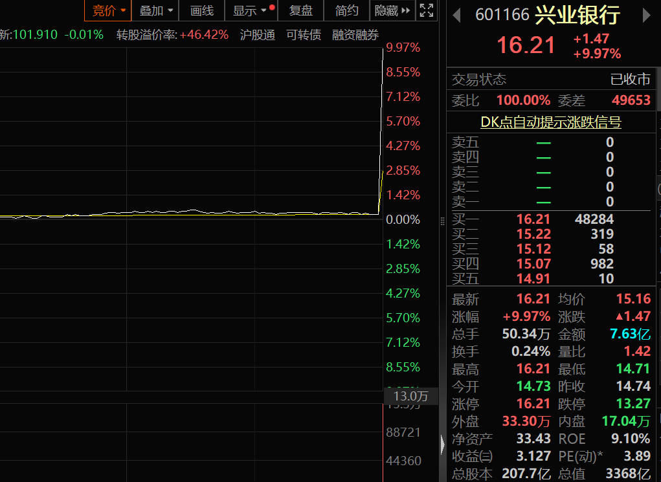Screen dimensions: 661x482
Task: Click the 均价 15.16 value
Action: pyautogui.click(x=633, y=299)
